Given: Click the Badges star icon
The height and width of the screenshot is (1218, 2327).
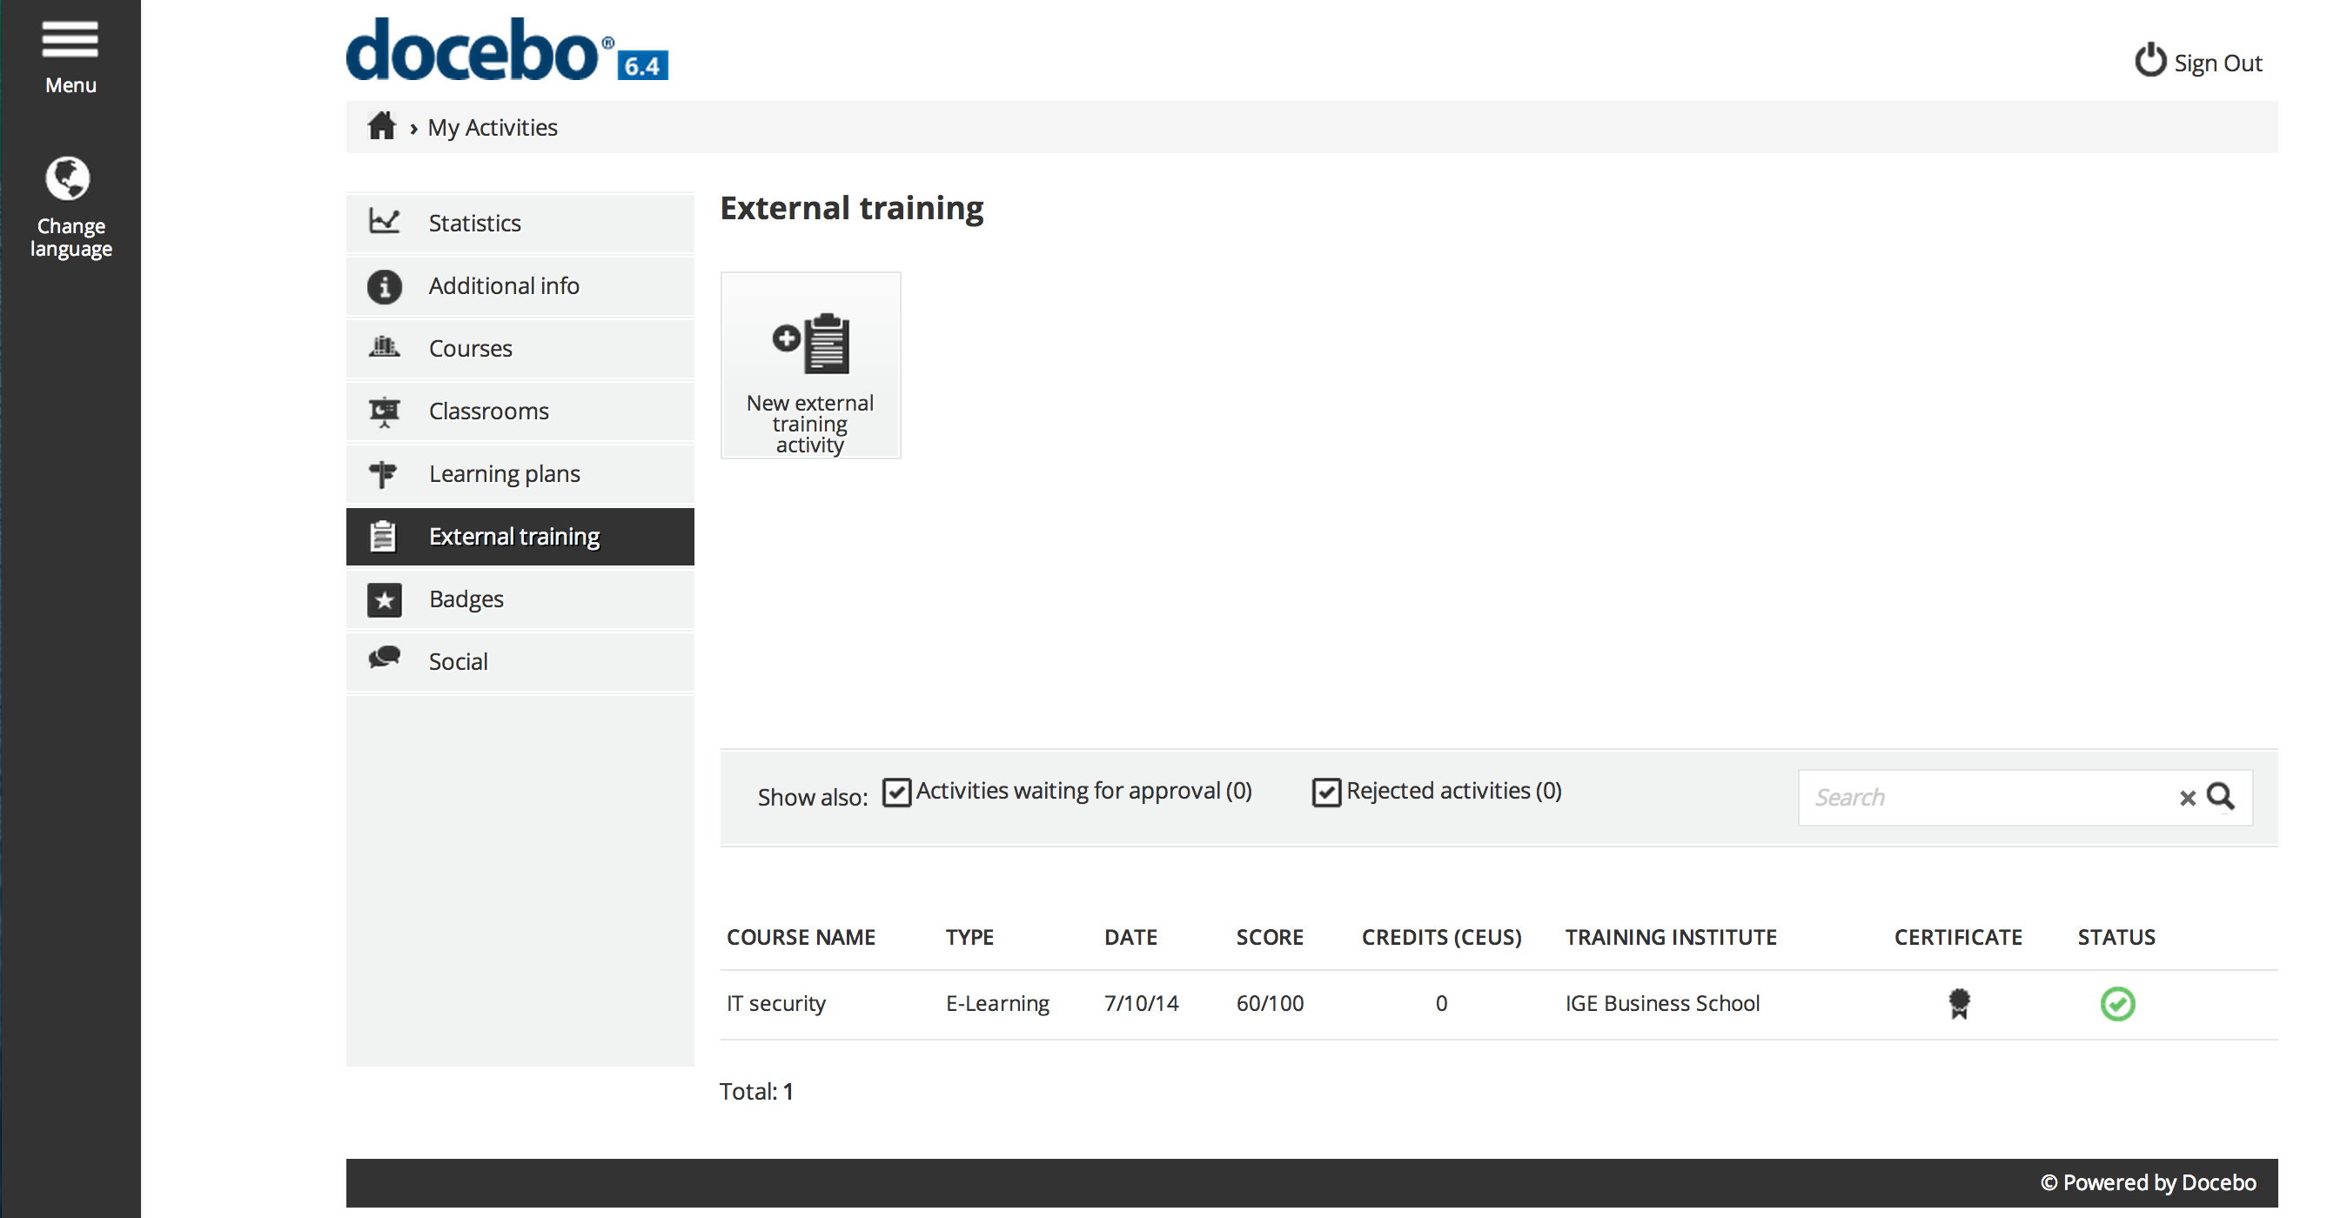Looking at the screenshot, I should coord(384,599).
